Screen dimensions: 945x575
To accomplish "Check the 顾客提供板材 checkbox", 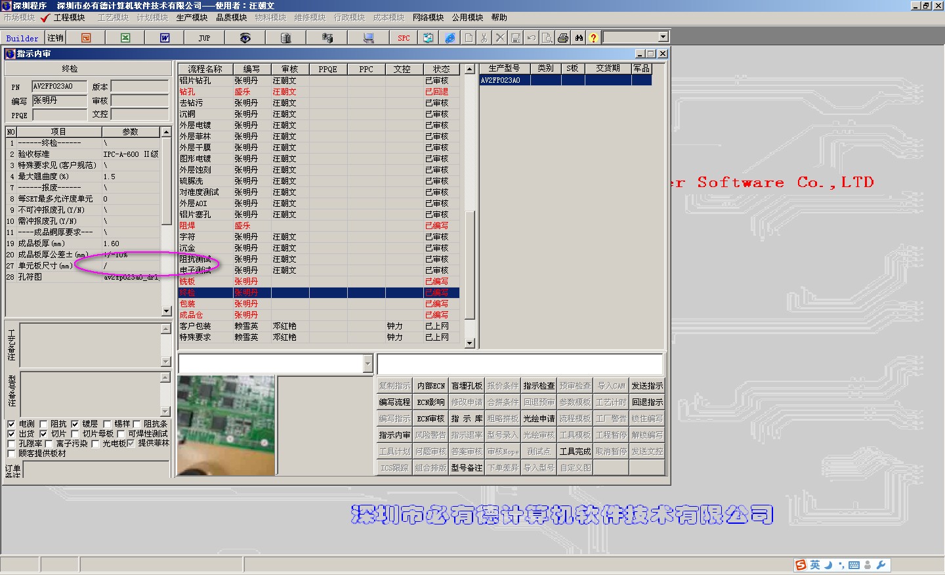I will click(x=11, y=454).
